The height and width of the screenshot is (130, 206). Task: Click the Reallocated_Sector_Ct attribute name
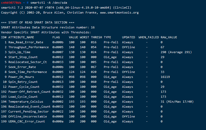coord(28,62)
